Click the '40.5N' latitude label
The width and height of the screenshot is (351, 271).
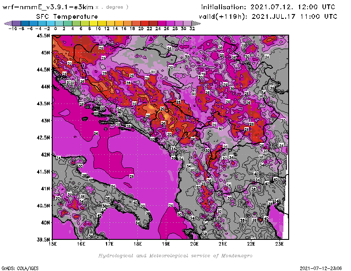tap(43, 206)
